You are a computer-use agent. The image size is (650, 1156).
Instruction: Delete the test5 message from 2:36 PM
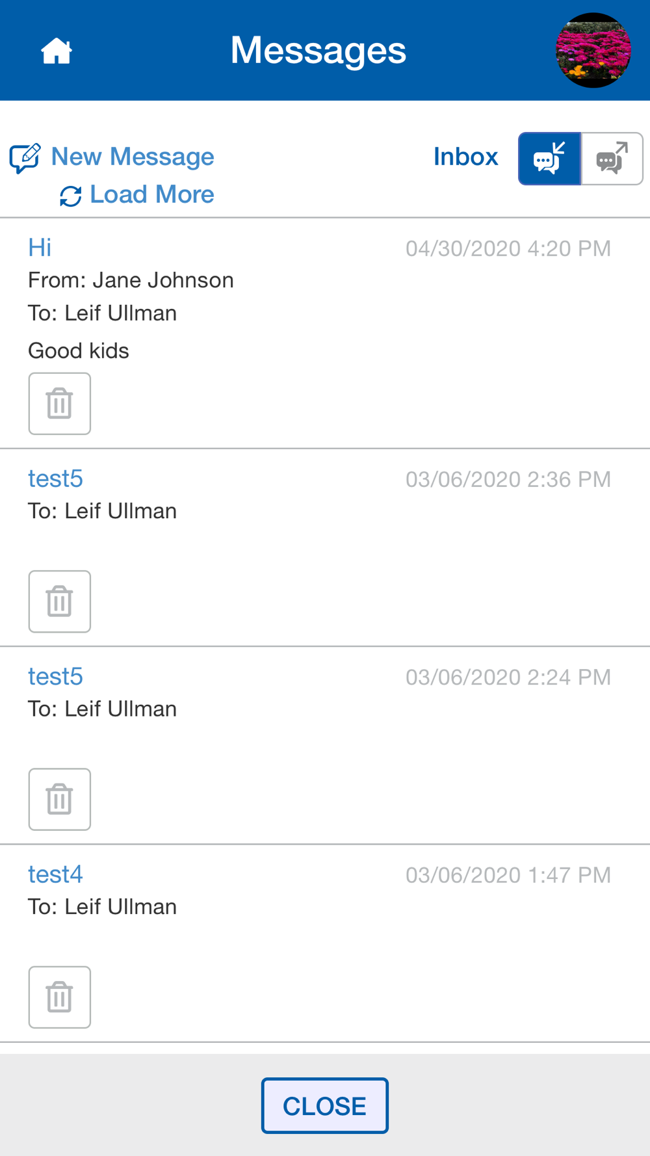tap(59, 601)
